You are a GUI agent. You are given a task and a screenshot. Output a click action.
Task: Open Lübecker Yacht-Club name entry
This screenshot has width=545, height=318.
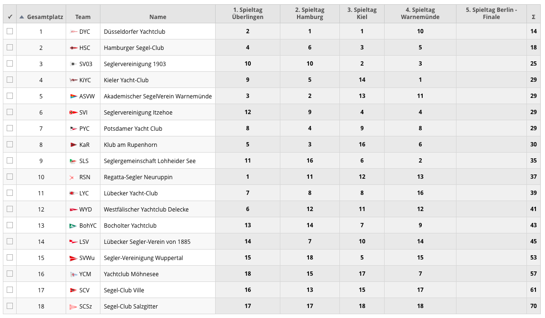click(x=130, y=193)
